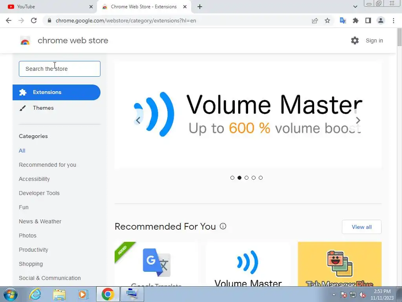Screen dimensions: 402x302
Task: Select the fifth carousel dot
Action: (261, 178)
